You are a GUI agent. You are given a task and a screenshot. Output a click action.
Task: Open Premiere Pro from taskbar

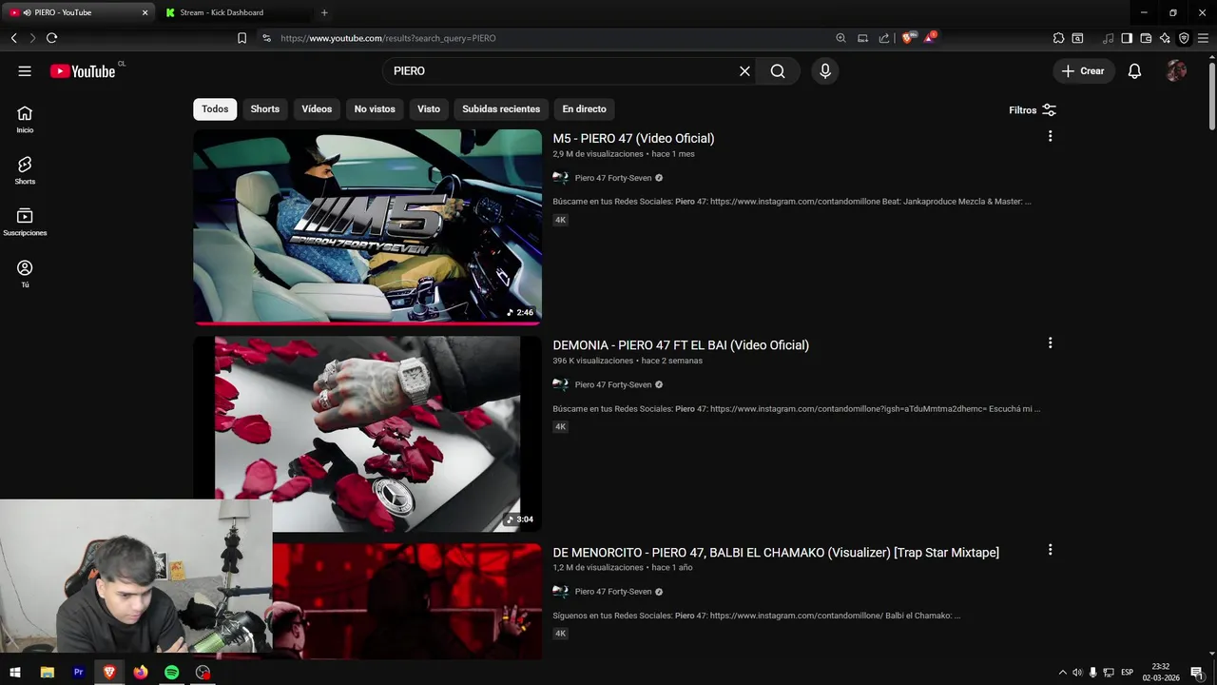point(79,673)
